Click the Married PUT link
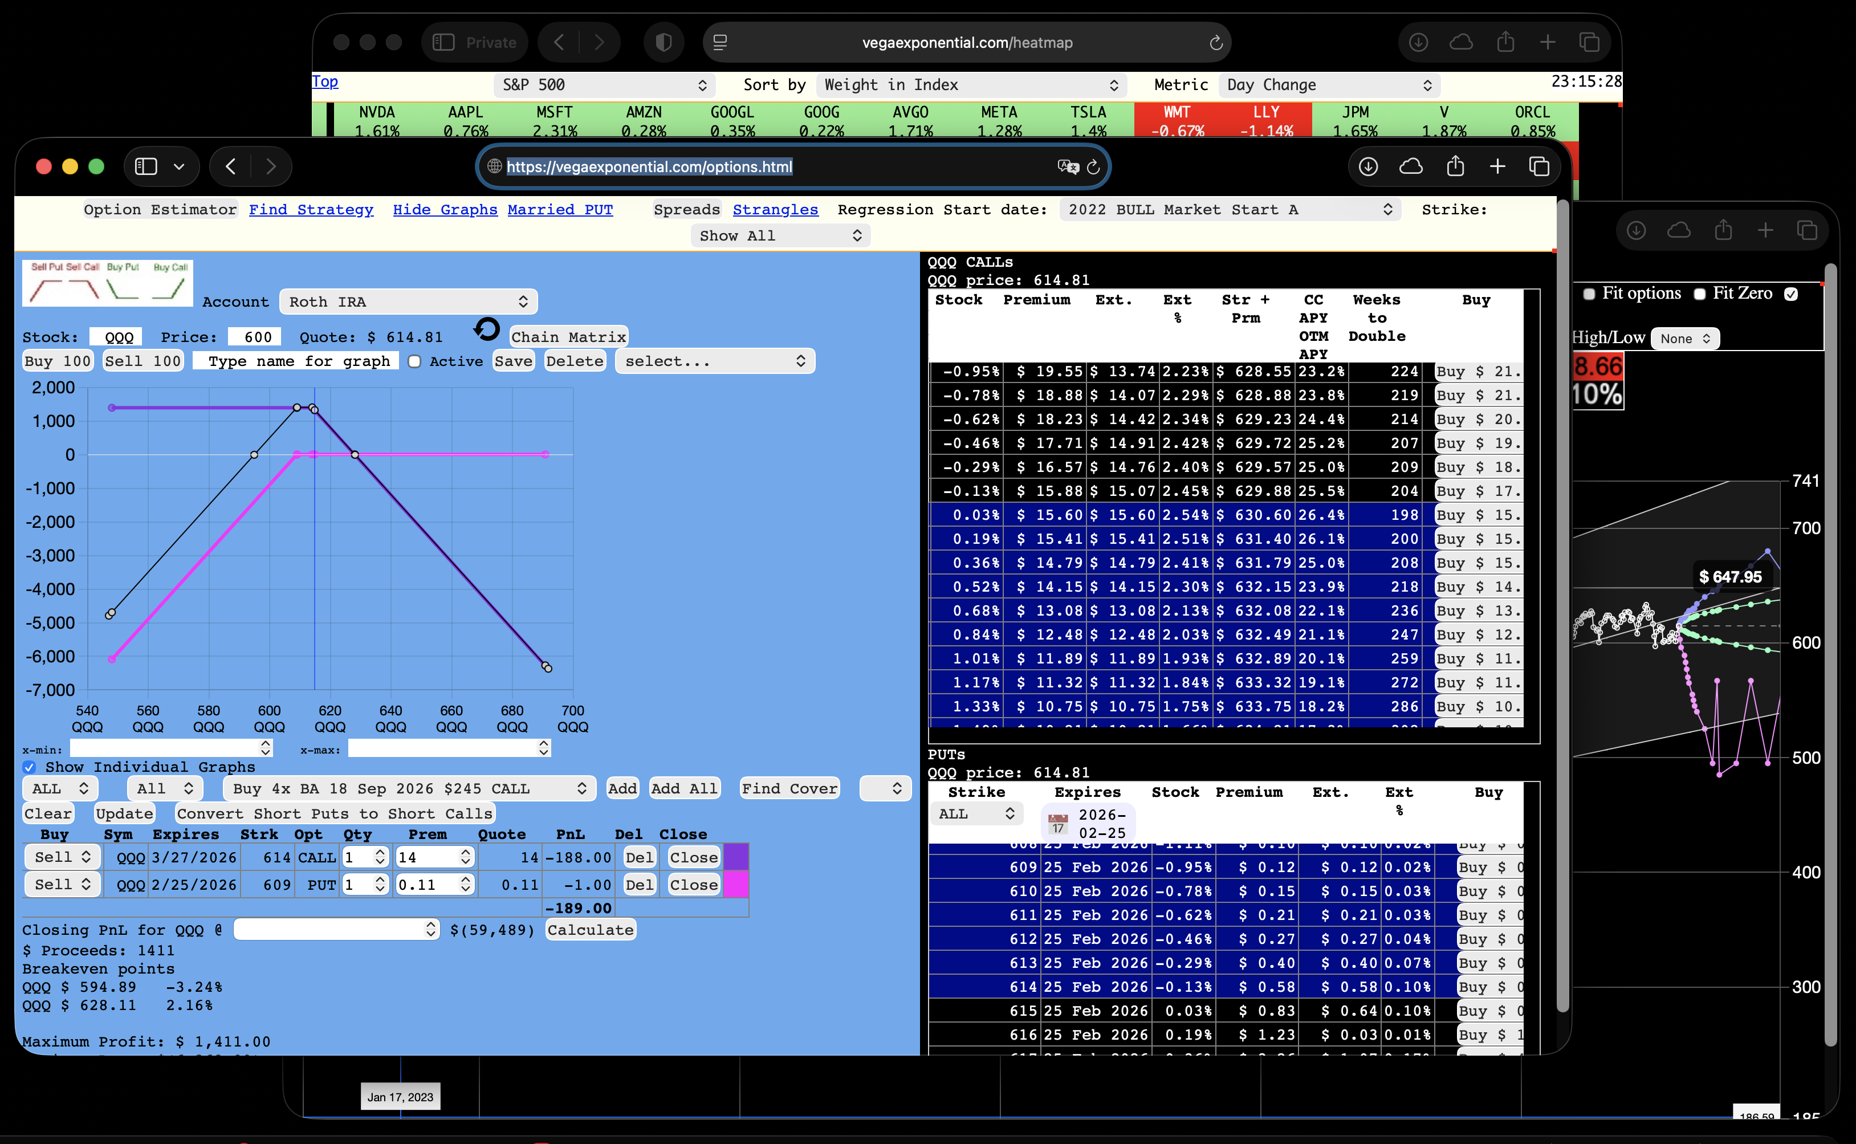Image resolution: width=1856 pixels, height=1144 pixels. 560,210
